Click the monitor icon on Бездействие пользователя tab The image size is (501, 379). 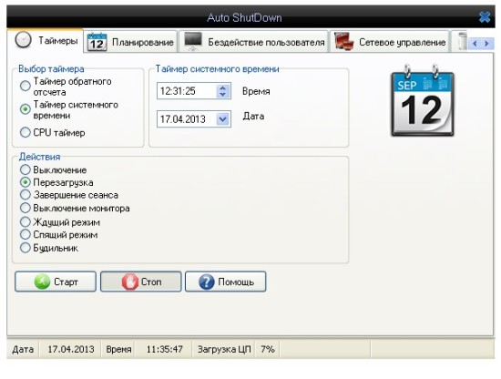pyautogui.click(x=193, y=42)
